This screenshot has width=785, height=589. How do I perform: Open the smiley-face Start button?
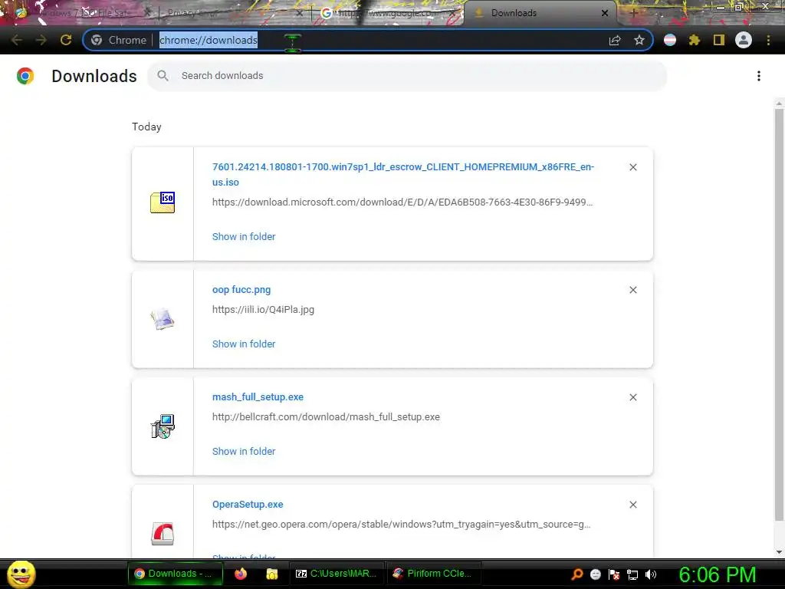pyautogui.click(x=21, y=574)
